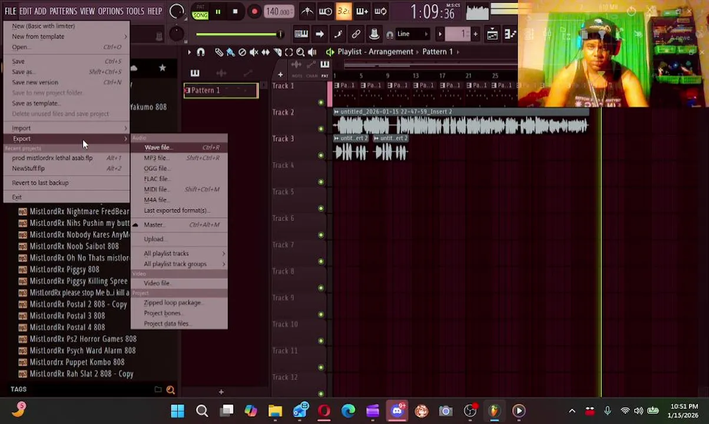This screenshot has height=424, width=709.
Task: Toggle wait-for-input before recording icon
Action: point(325,11)
